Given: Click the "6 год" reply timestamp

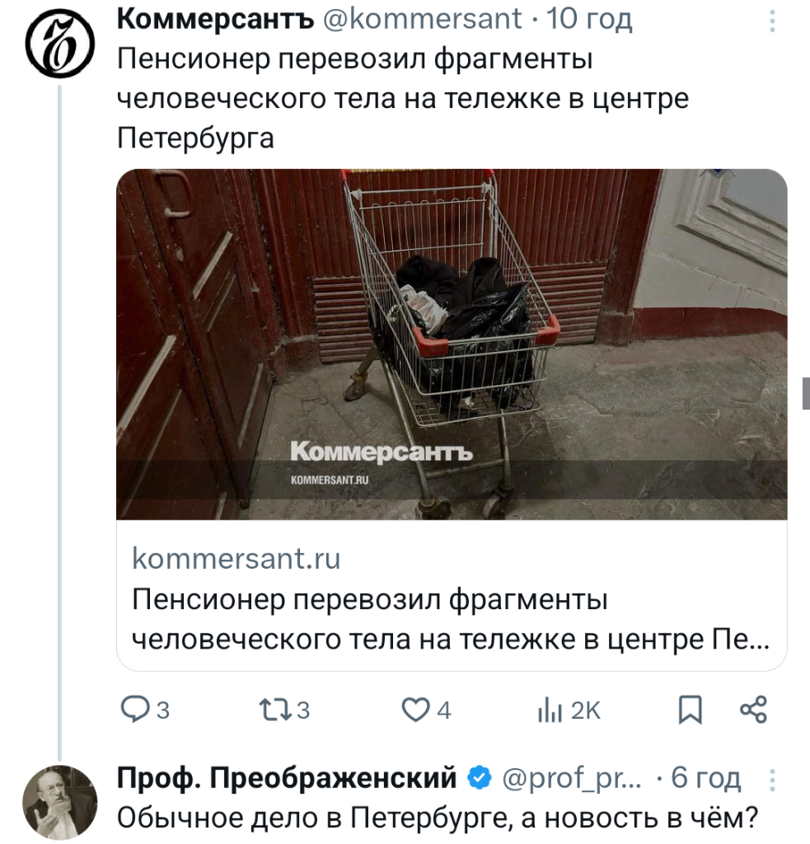Looking at the screenshot, I should [706, 777].
